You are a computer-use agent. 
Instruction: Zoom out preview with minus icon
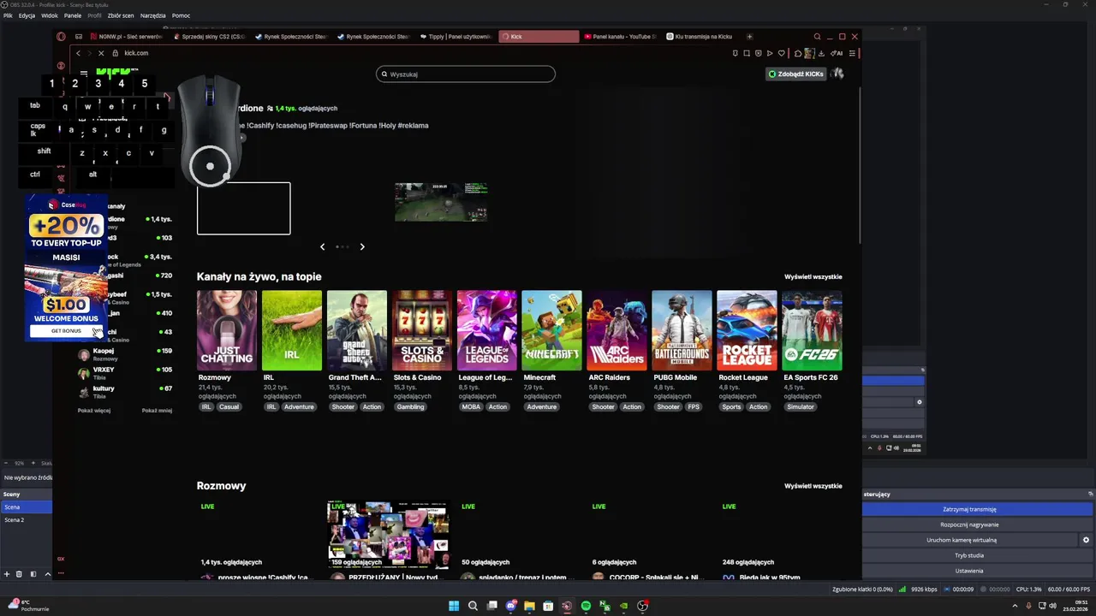tap(7, 463)
